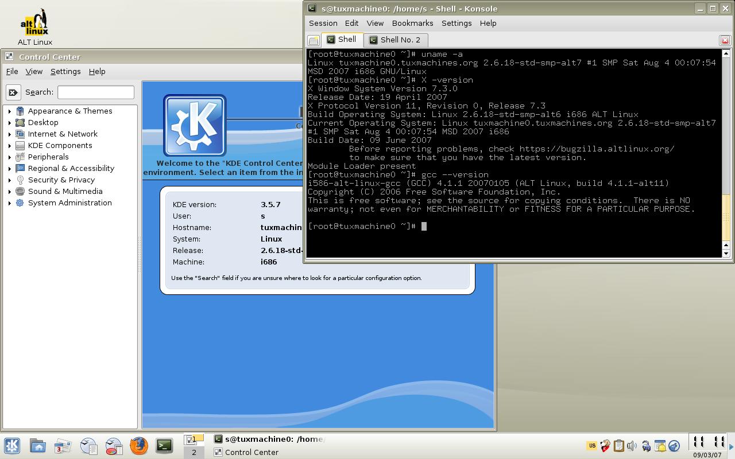Click the new session icon in Konsole

pyautogui.click(x=314, y=40)
